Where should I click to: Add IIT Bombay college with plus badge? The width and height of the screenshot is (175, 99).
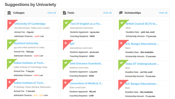10,82
